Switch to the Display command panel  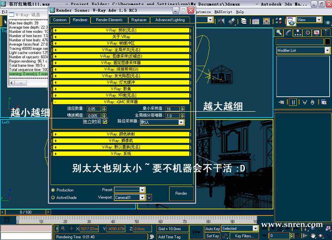tap(317, 32)
